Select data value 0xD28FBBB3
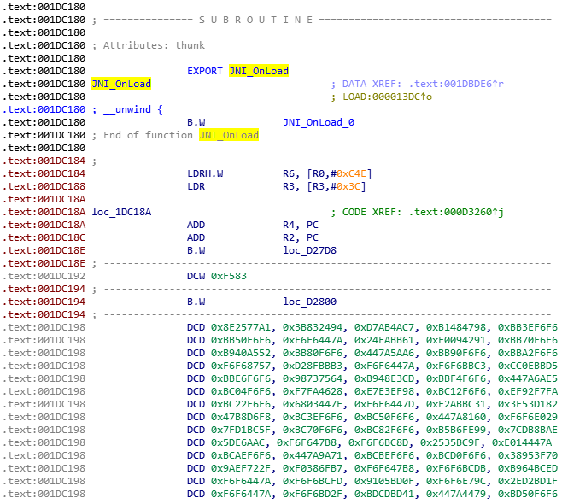The width and height of the screenshot is (562, 504). tap(313, 366)
